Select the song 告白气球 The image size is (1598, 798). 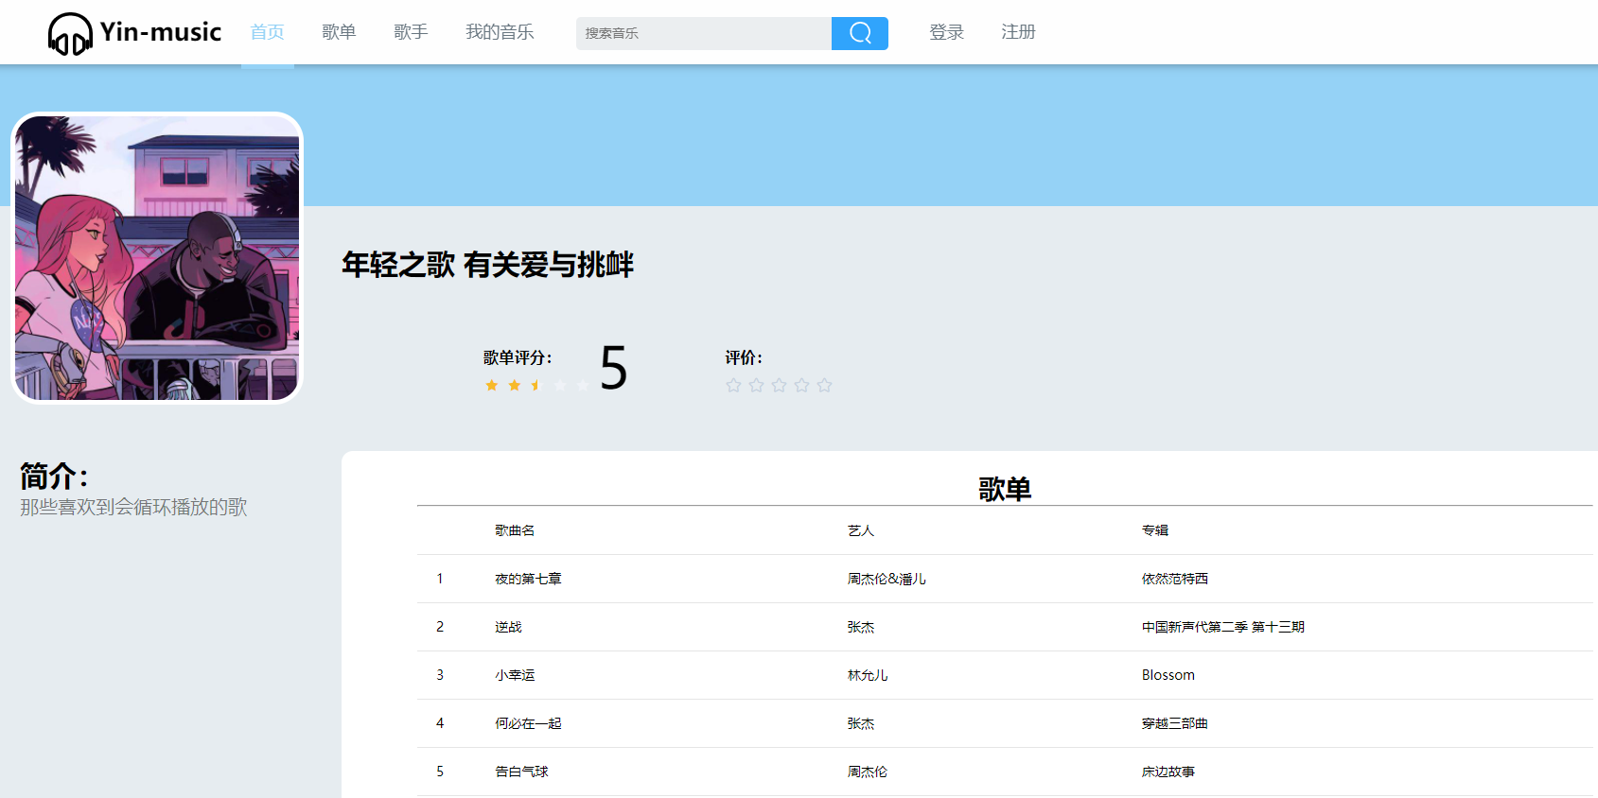point(521,772)
